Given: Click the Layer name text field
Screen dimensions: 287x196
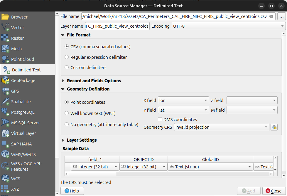Looking at the screenshot, I should 117,26.
